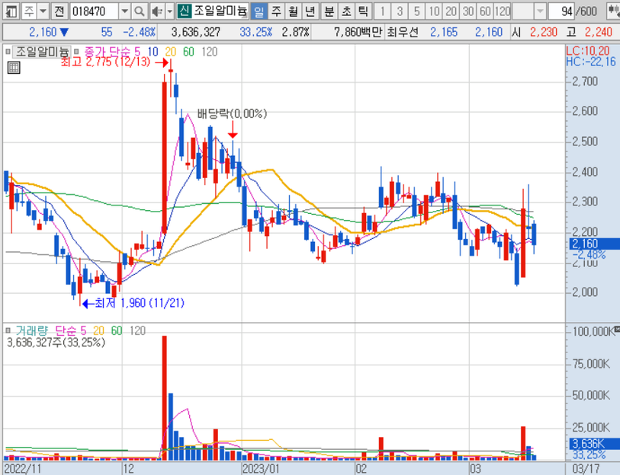Viewport: 620px width, 475px height.
Task: Click the speaker sound icon
Action: pos(157,11)
